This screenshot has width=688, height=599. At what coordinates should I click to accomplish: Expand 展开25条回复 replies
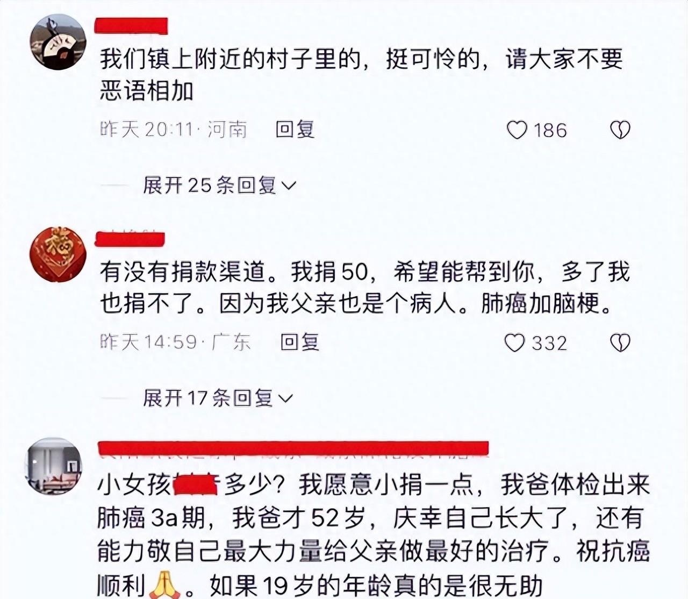219,186
